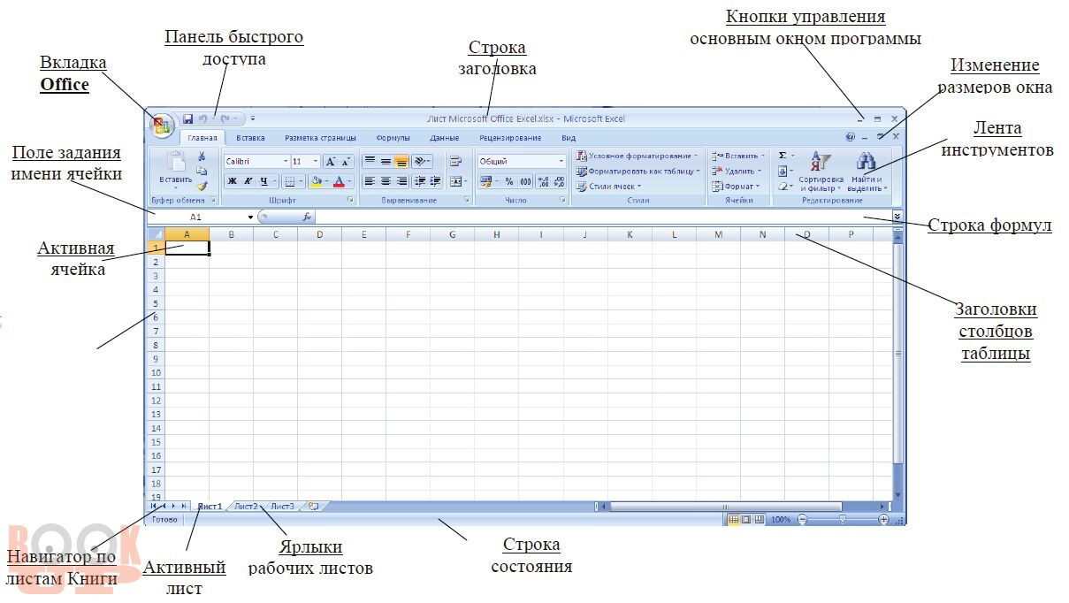1069x603 pixels.
Task: Click Удалить in the Ячейки group
Action: pos(736,171)
